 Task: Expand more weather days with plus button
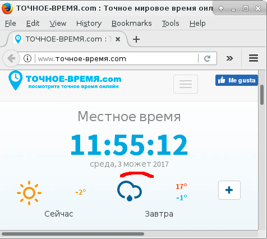tap(229, 190)
